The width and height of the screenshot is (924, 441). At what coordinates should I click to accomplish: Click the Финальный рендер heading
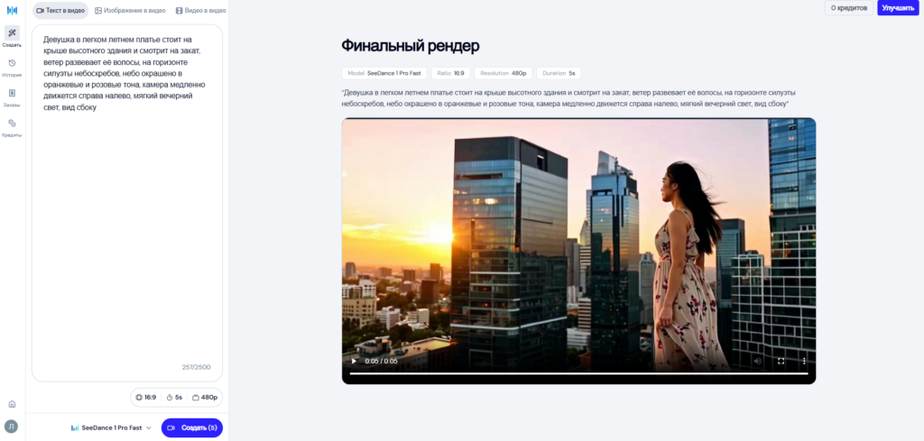pos(411,46)
